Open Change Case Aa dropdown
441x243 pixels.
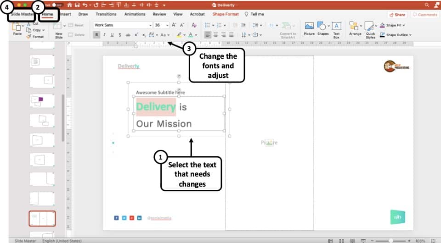pos(165,35)
